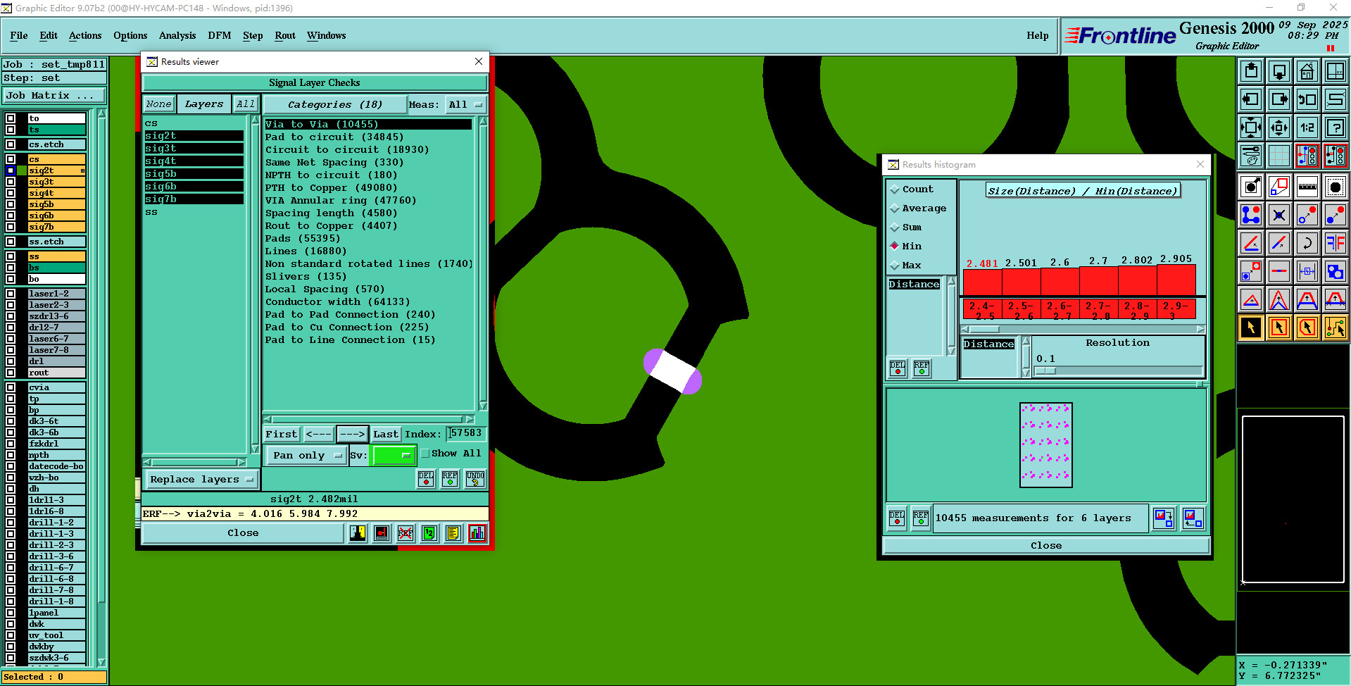Open the Pan only dropdown
1351x686 pixels.
point(306,456)
